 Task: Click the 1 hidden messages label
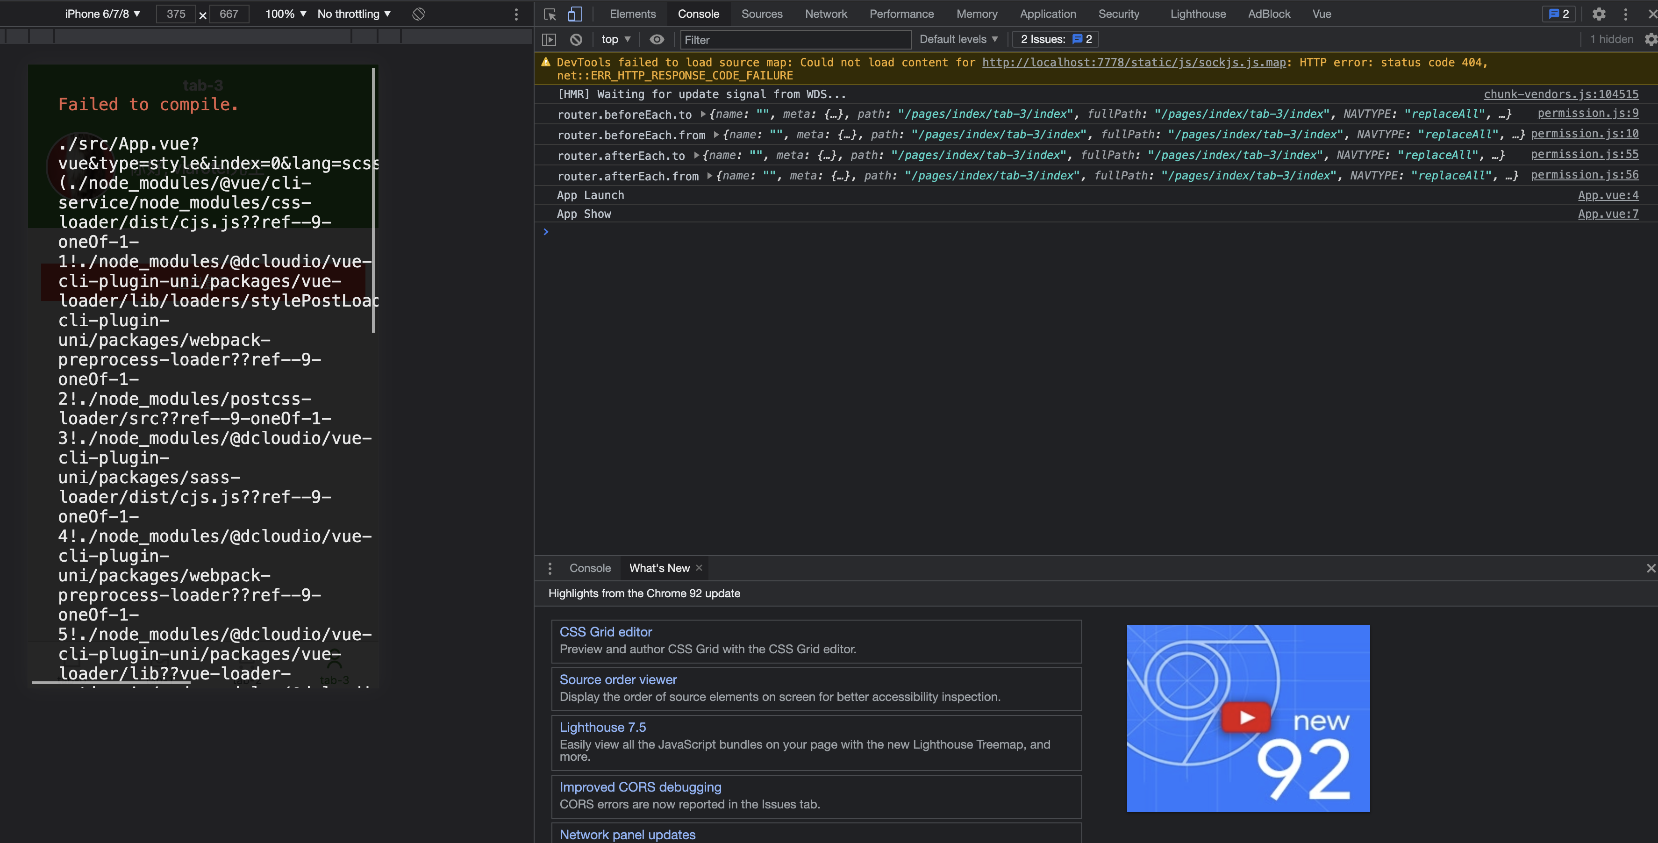point(1611,39)
